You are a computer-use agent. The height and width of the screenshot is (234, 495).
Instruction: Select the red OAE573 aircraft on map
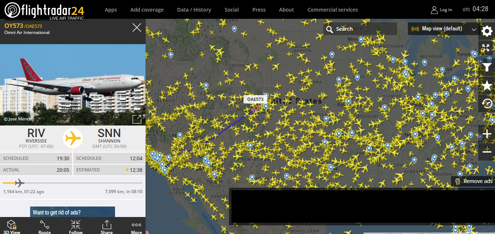pyautogui.click(x=255, y=108)
